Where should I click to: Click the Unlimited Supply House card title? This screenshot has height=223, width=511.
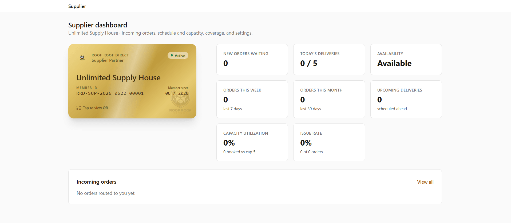(x=118, y=78)
